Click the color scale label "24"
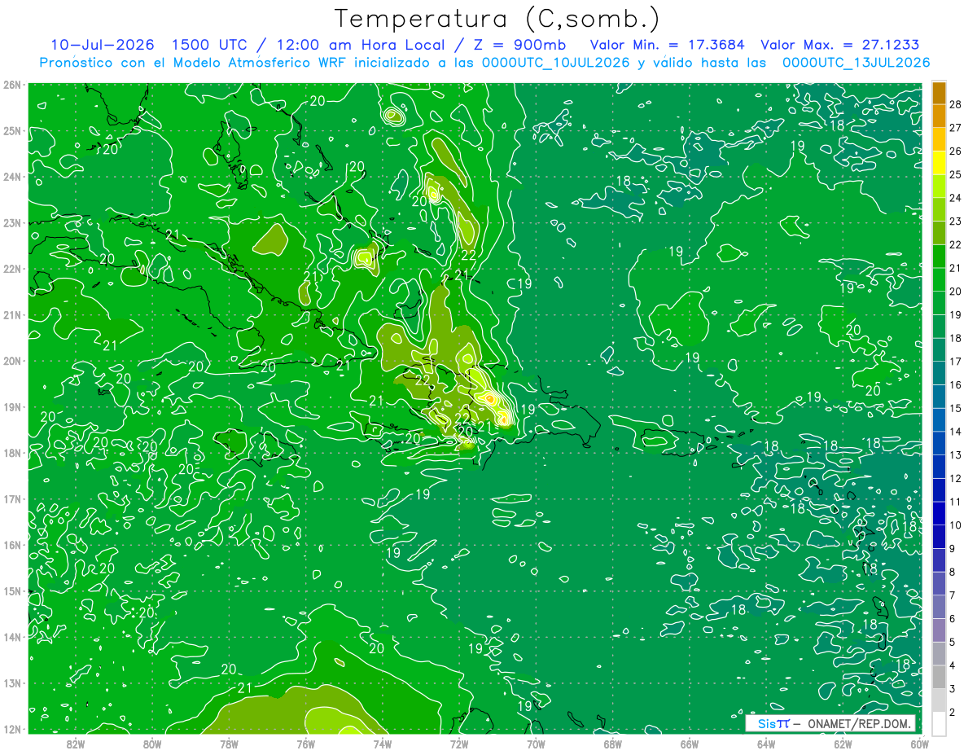The width and height of the screenshot is (977, 755). pos(957,197)
